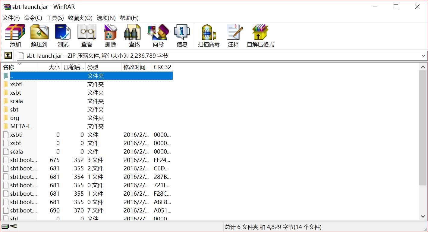Viewport: 428px width, 232px height.
Task: Sort by 修改时间 column header
Action: pos(137,67)
